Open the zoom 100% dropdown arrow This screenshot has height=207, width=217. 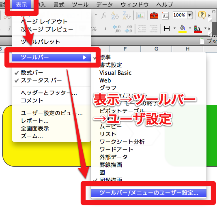(190, 15)
